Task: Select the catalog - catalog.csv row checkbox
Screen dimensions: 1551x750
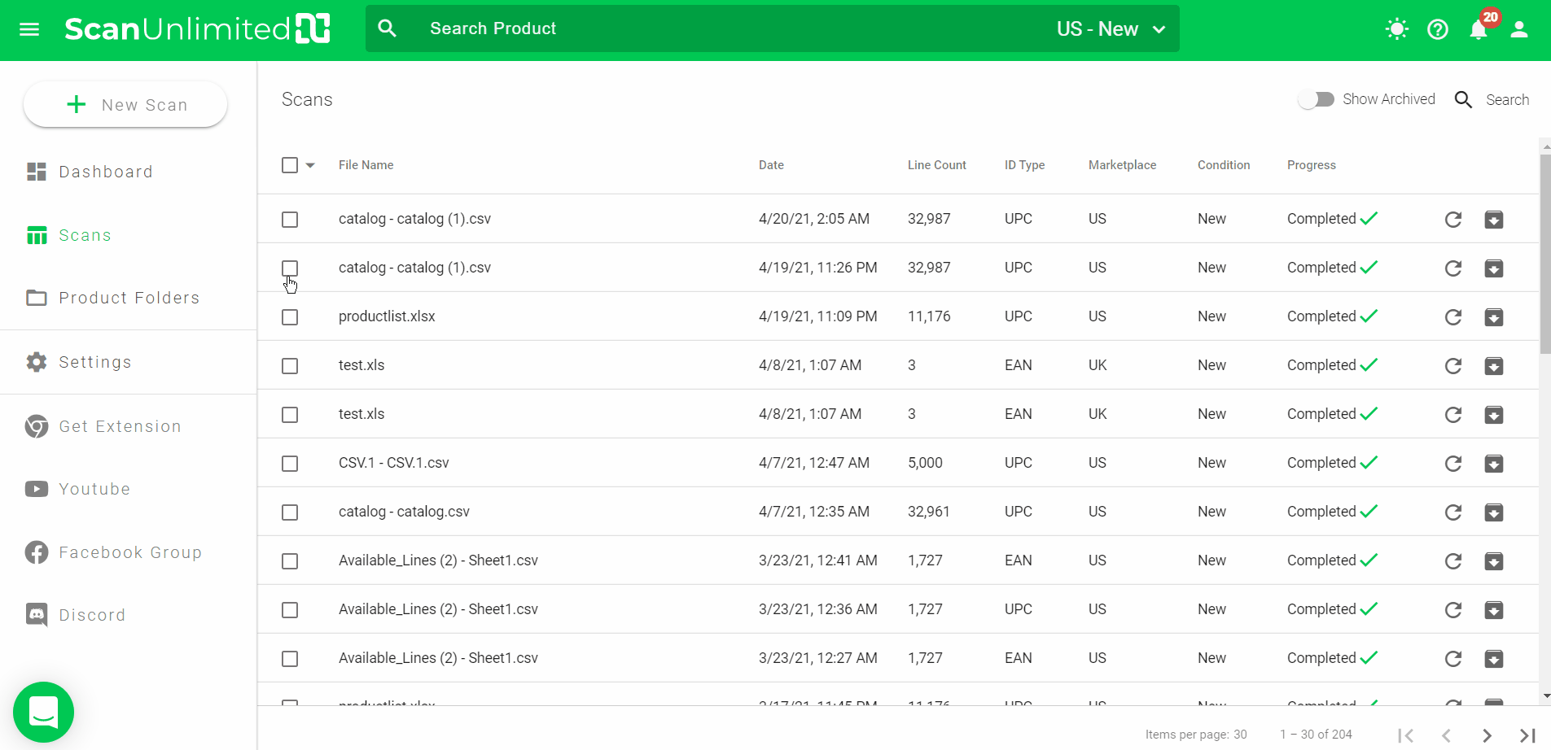Action: tap(290, 512)
